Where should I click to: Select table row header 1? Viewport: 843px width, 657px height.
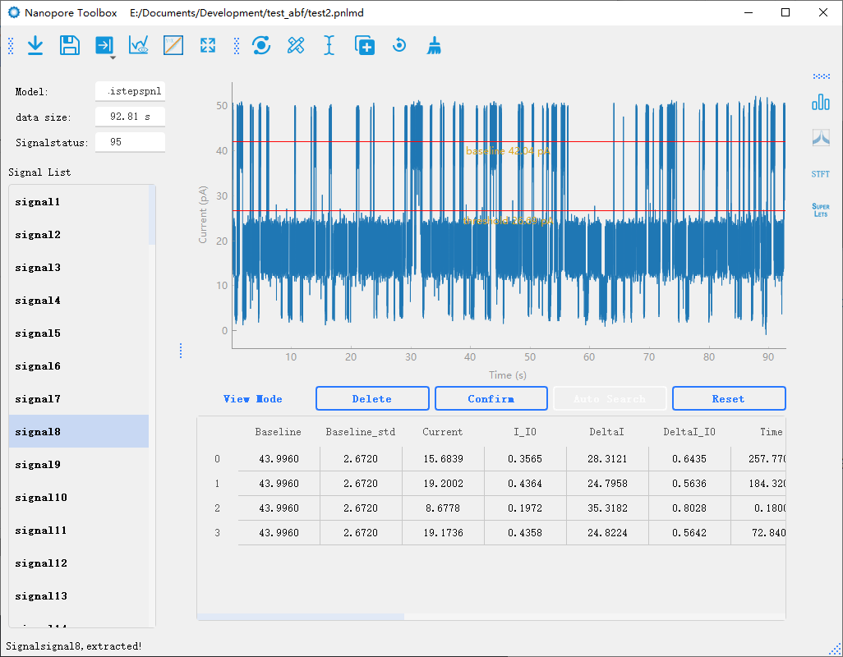217,484
